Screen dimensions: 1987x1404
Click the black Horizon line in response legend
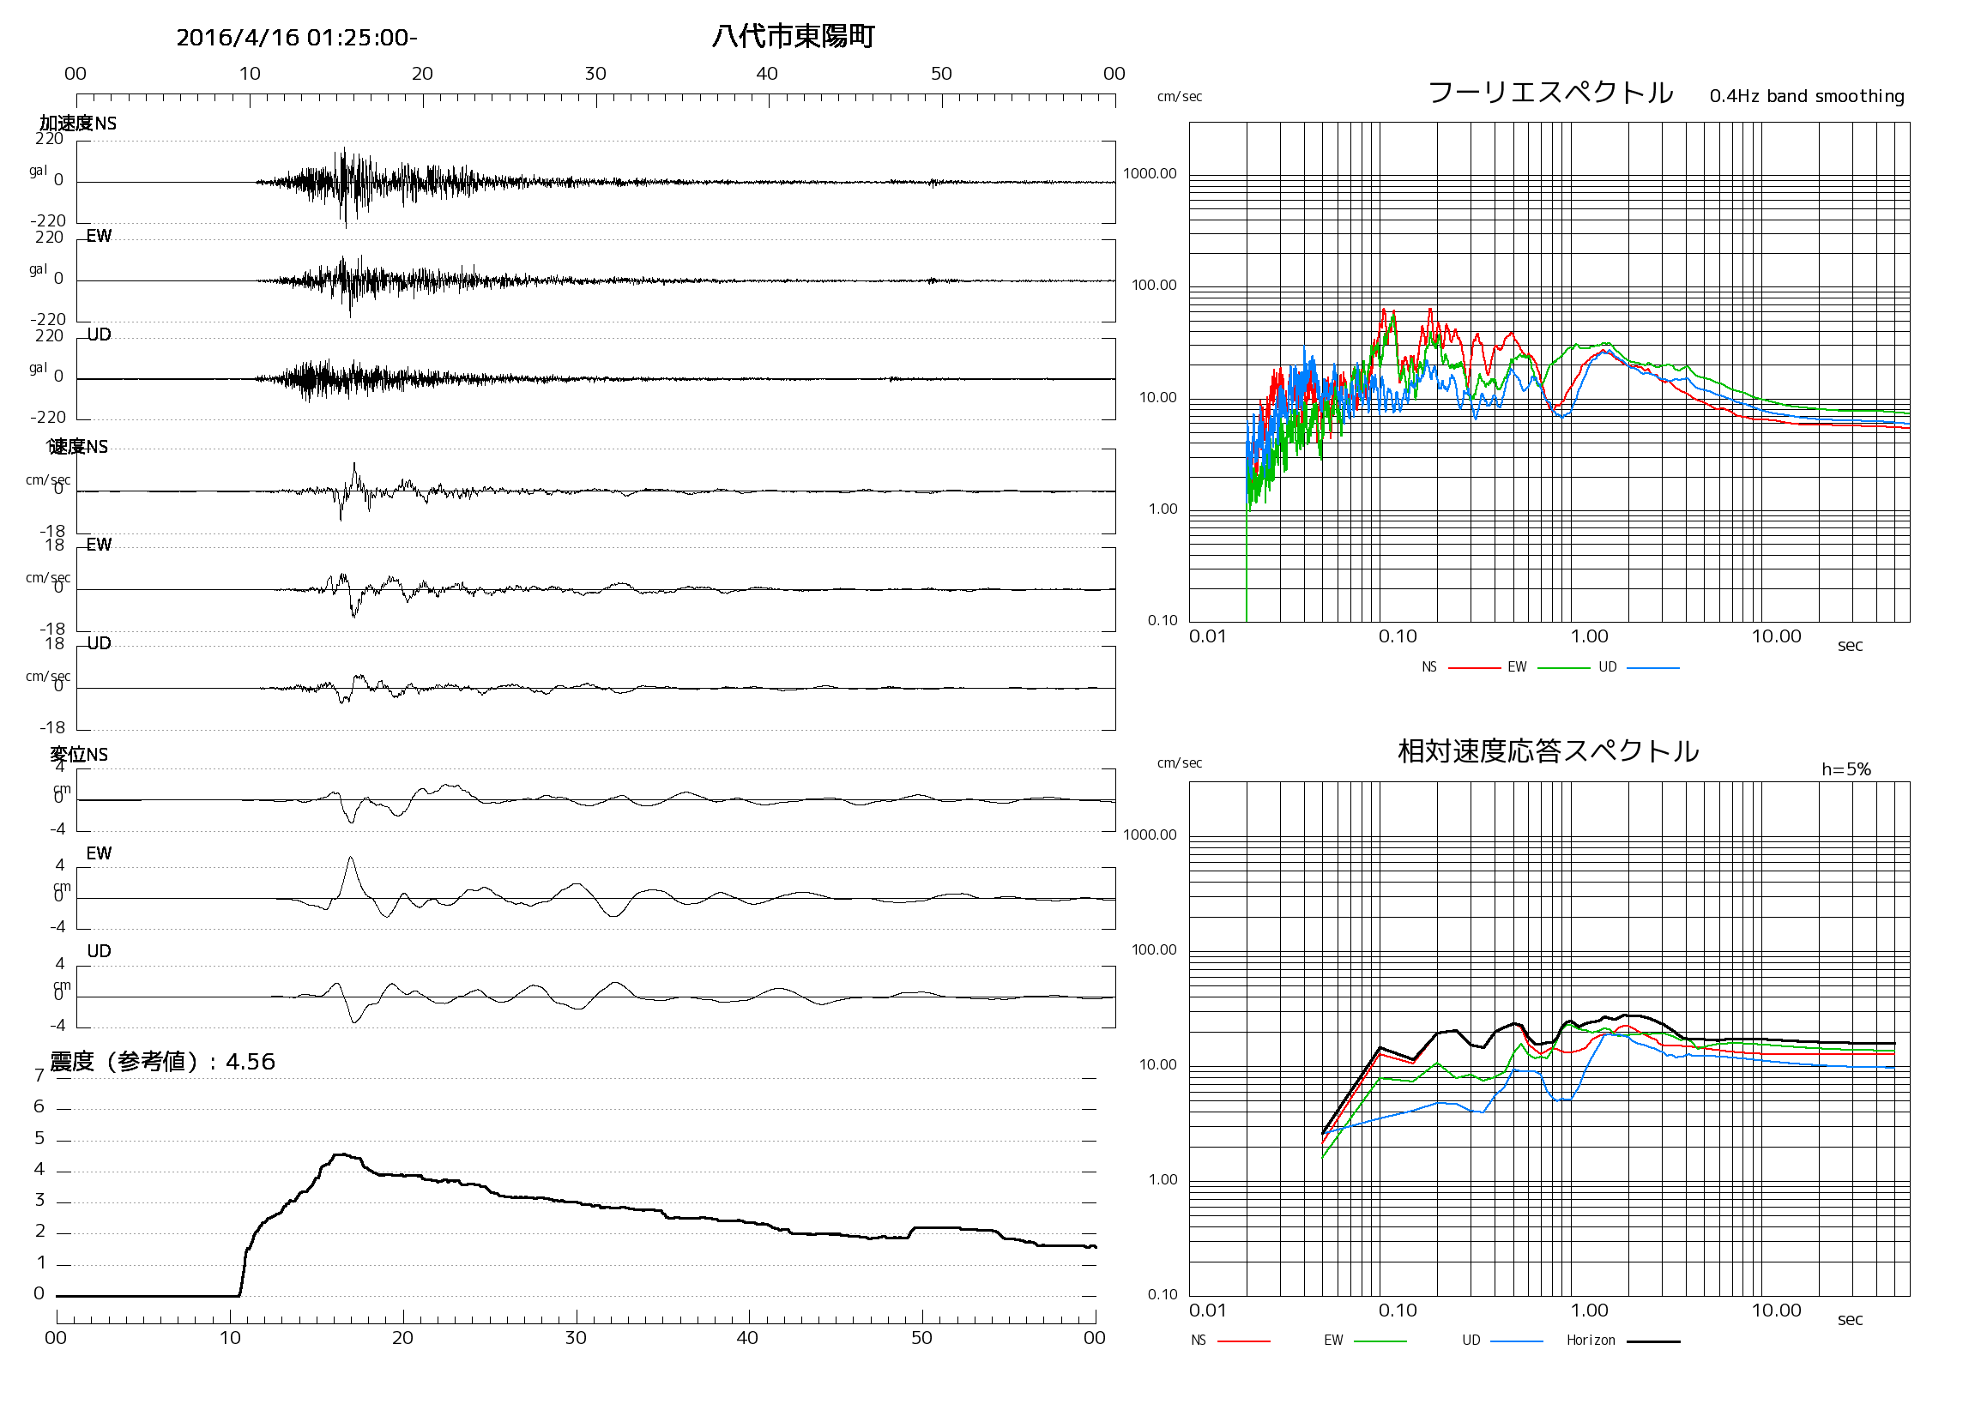[1653, 1341]
